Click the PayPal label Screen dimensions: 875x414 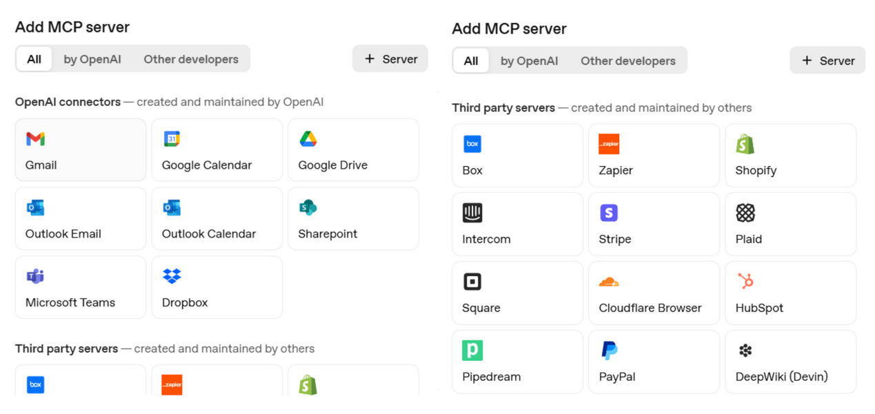pyautogui.click(x=617, y=377)
